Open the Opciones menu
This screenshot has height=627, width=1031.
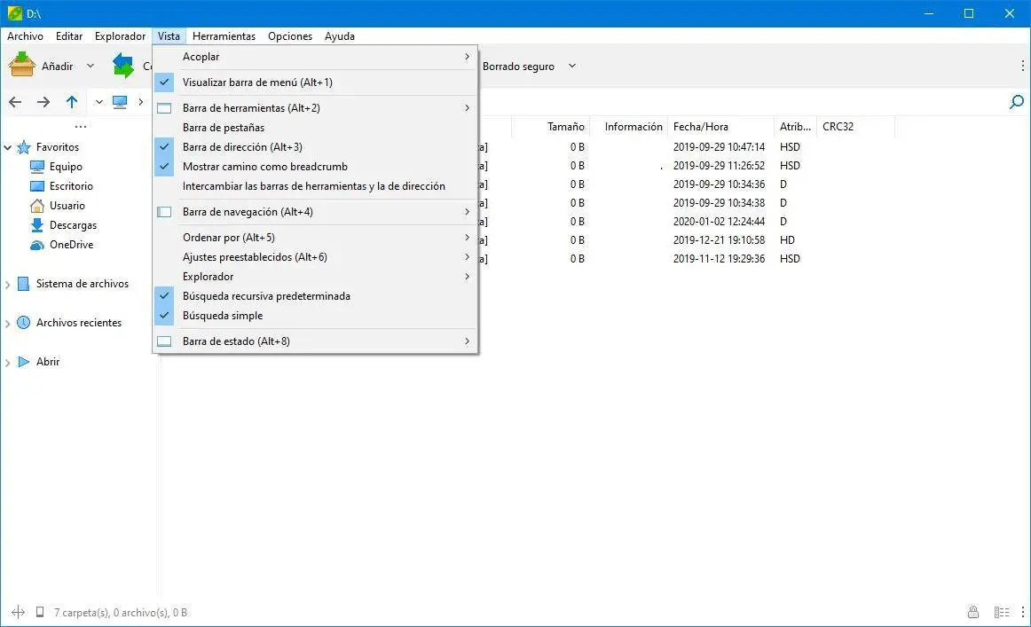(290, 36)
